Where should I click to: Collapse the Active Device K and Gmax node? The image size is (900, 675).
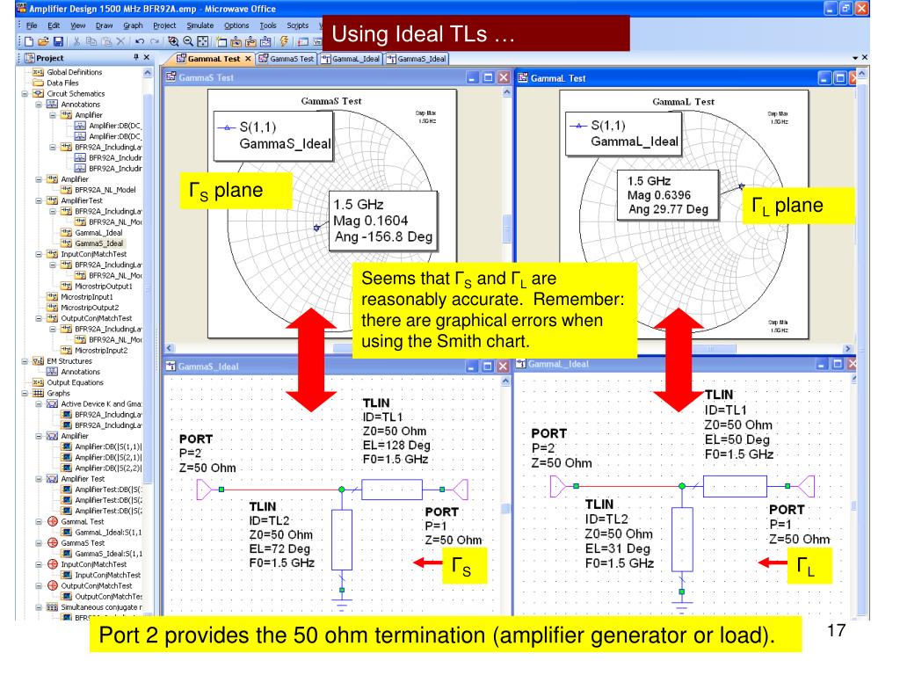(39, 404)
